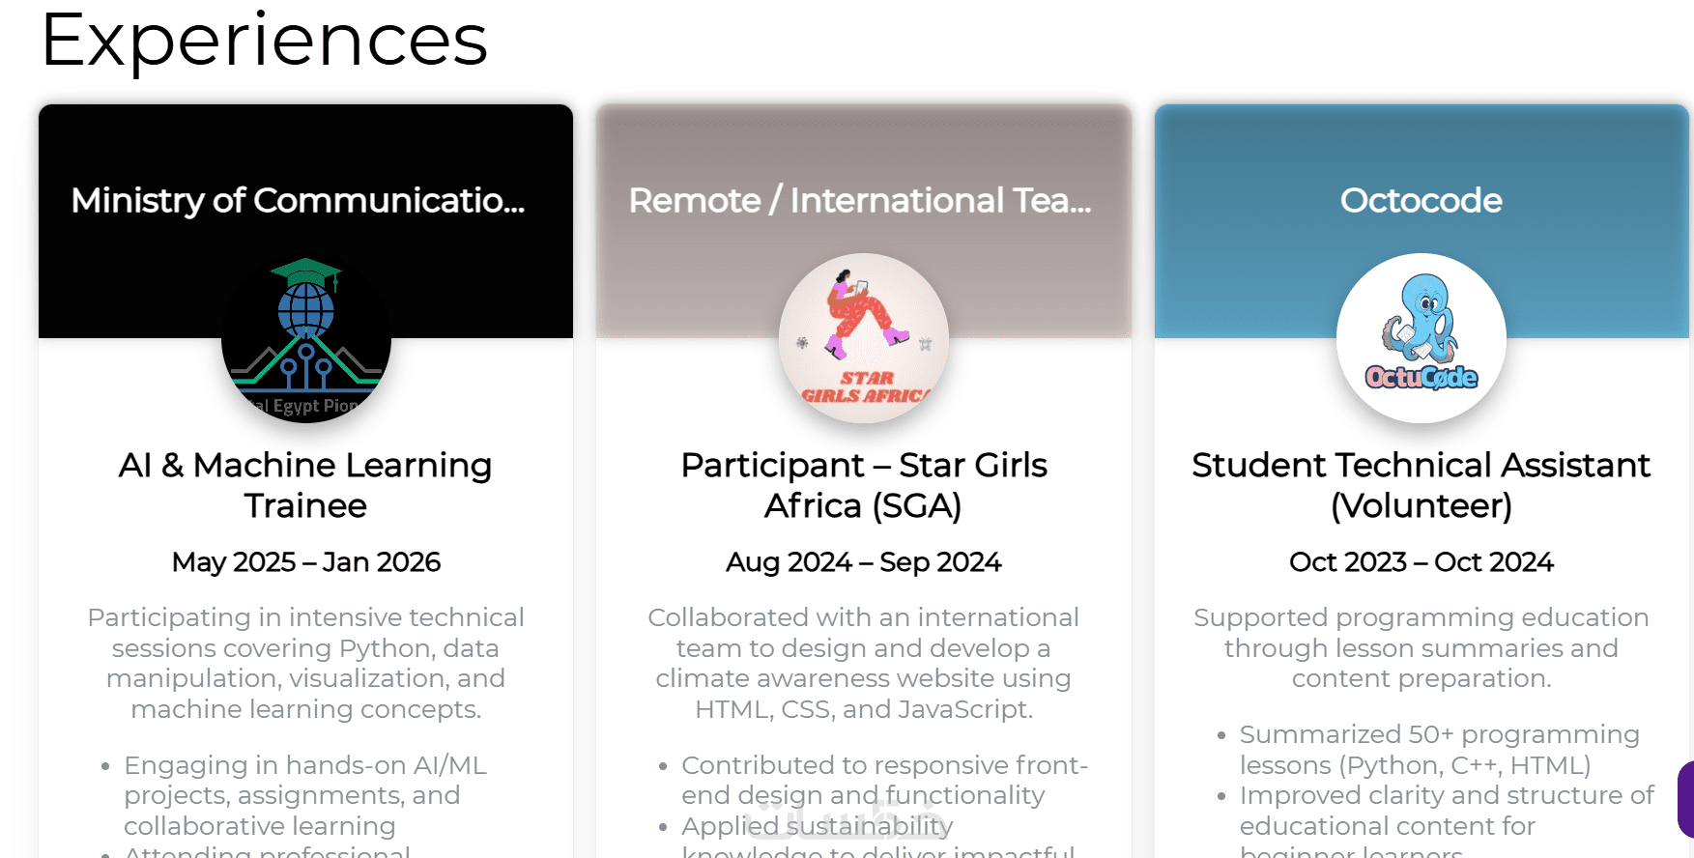Click the Experiences section heading
The height and width of the screenshot is (858, 1694).
coord(264,41)
